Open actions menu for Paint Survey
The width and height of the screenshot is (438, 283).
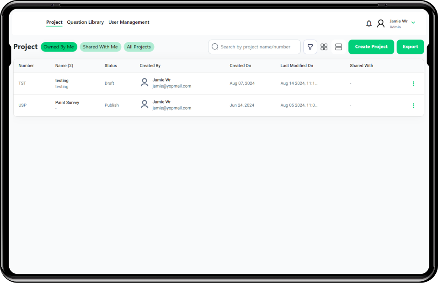pos(413,106)
